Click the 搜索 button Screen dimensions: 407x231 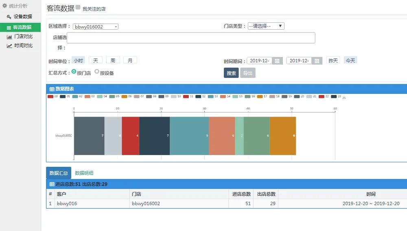click(231, 73)
